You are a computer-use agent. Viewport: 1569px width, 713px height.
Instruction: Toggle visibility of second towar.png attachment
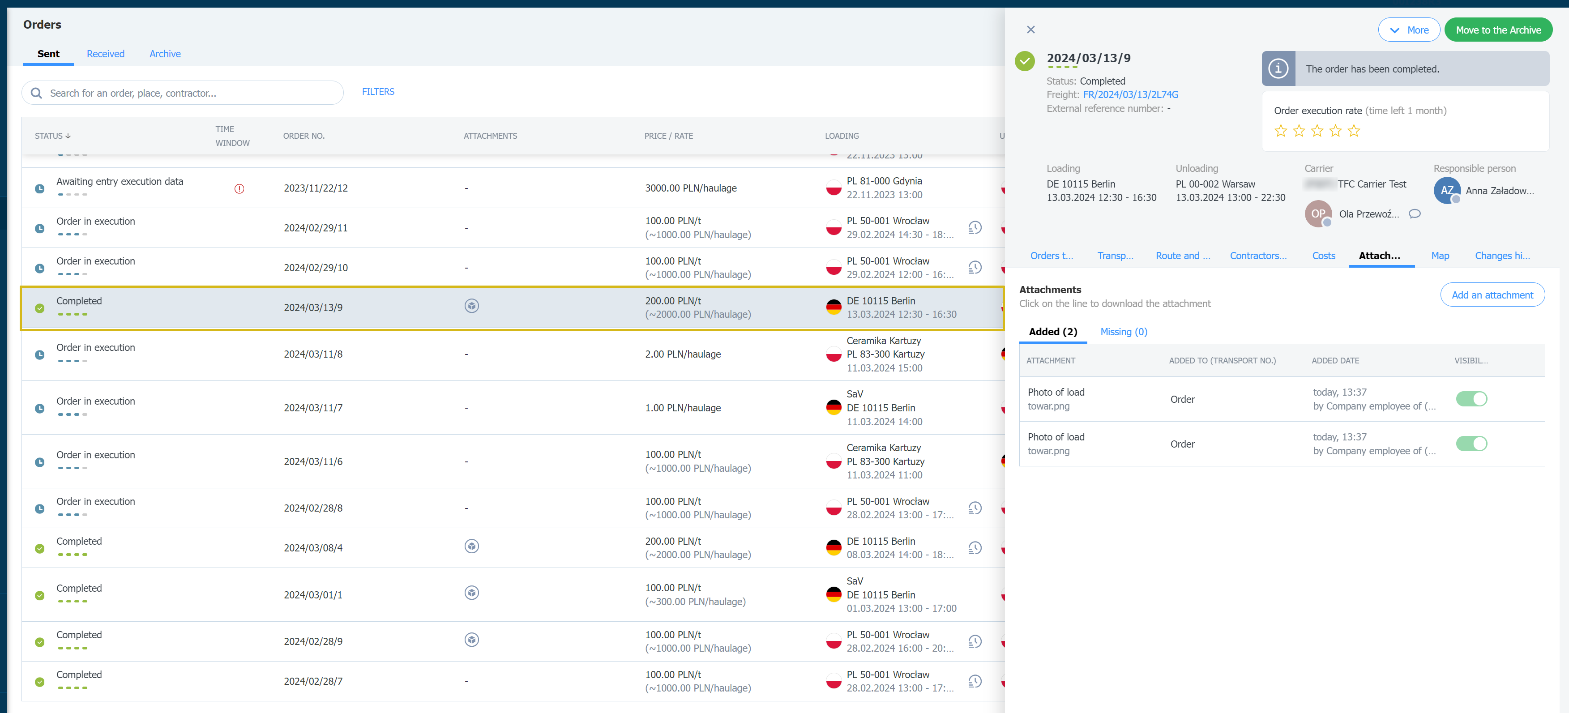pos(1471,443)
